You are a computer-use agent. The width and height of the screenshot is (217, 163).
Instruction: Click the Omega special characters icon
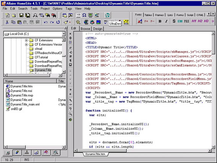click(84, 15)
